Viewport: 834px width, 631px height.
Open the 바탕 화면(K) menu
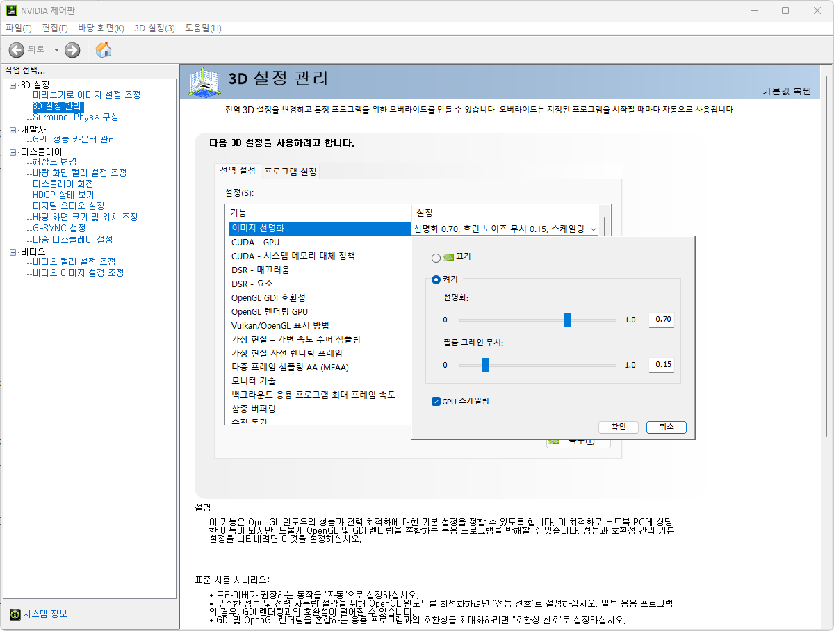(101, 28)
